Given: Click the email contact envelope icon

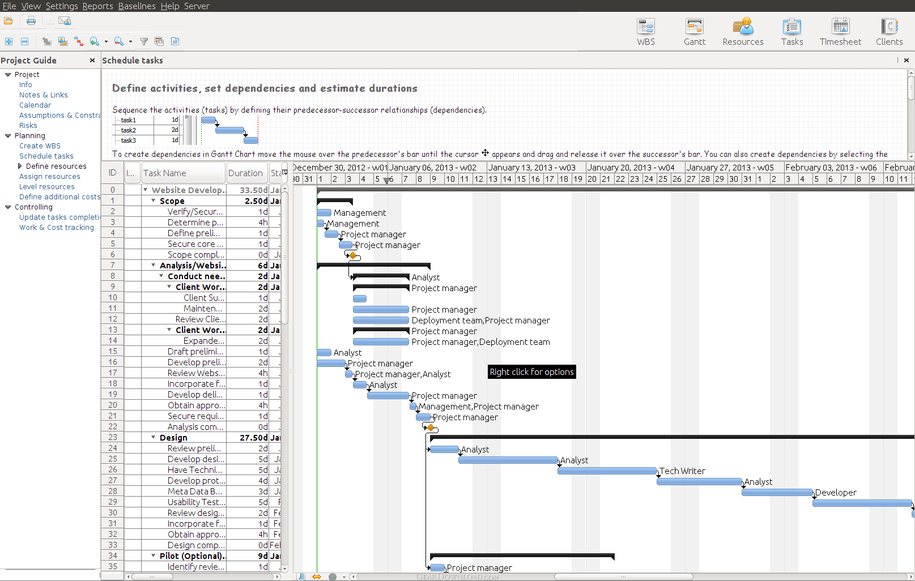Looking at the screenshot, I should (x=65, y=21).
